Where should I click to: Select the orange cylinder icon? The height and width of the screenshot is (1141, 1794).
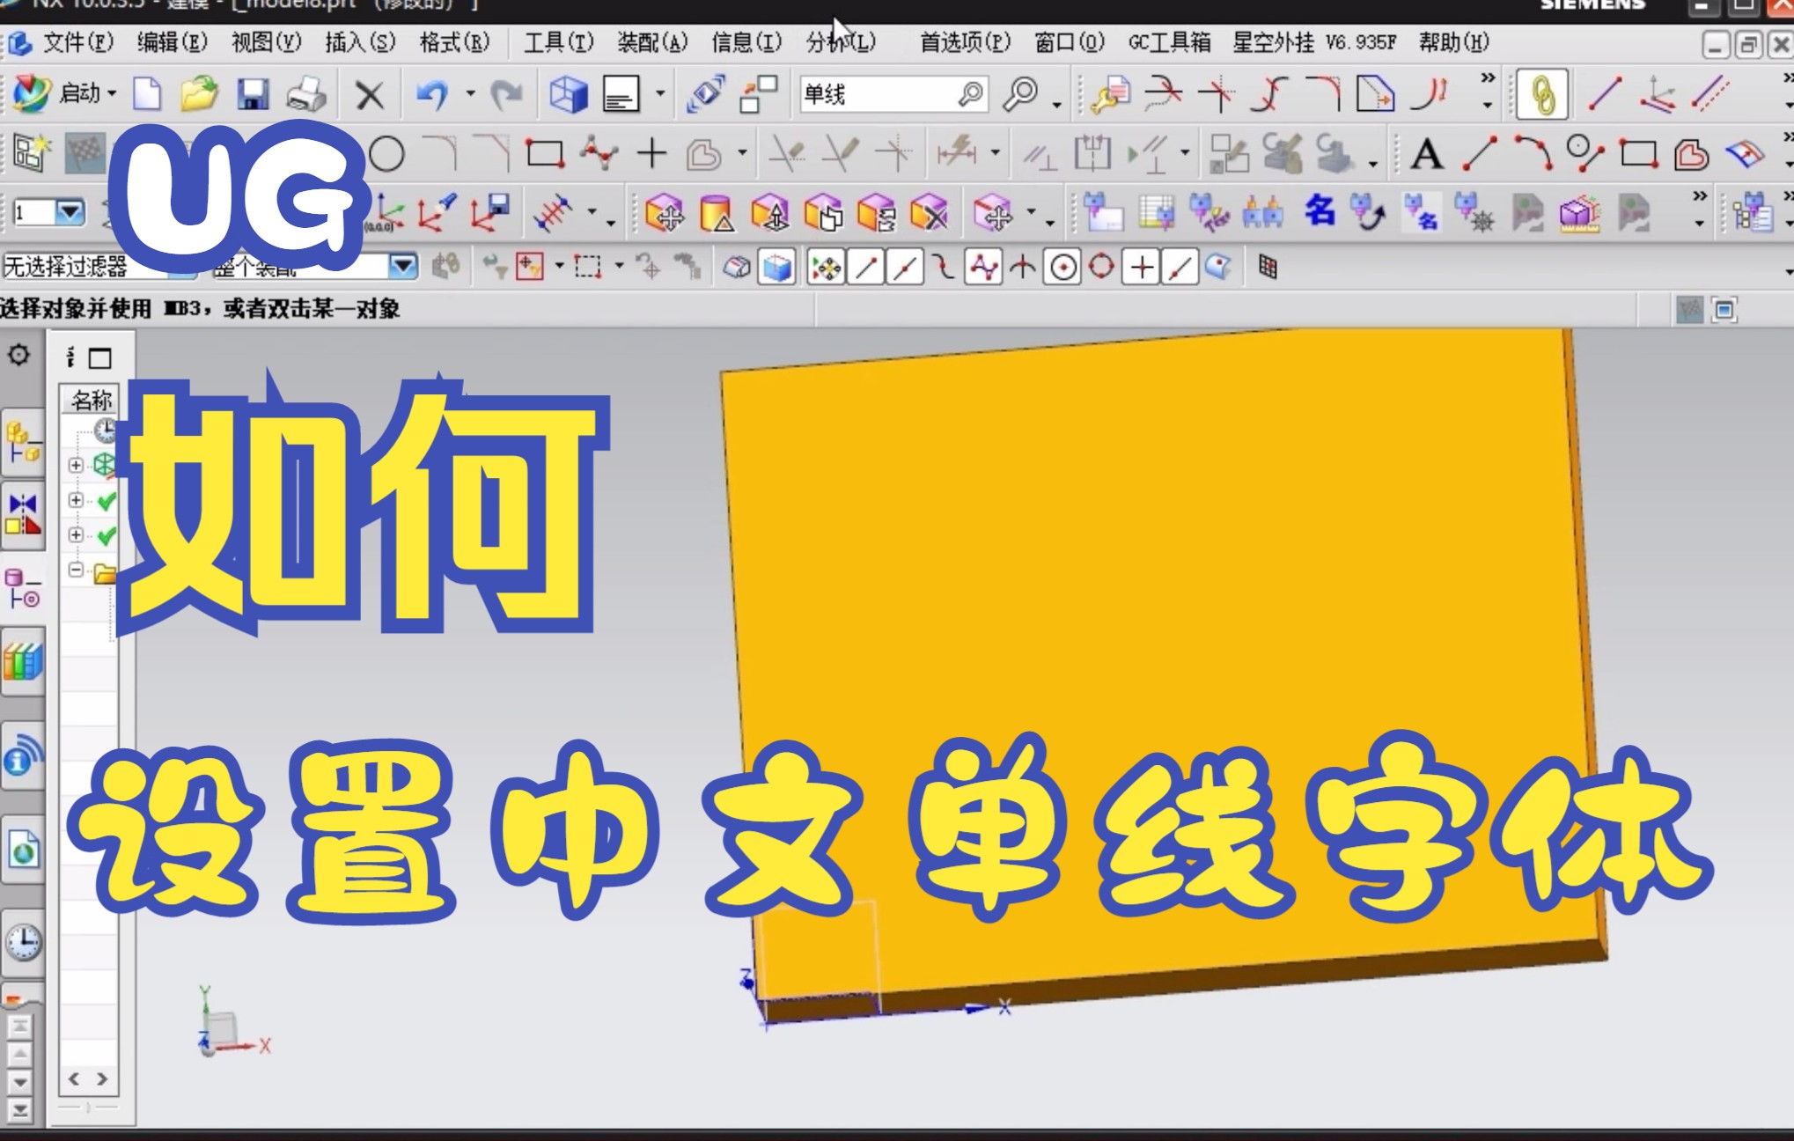click(x=717, y=214)
